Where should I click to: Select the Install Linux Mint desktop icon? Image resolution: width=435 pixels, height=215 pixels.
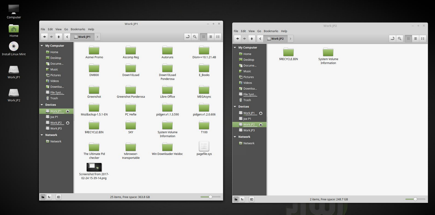tap(14, 49)
